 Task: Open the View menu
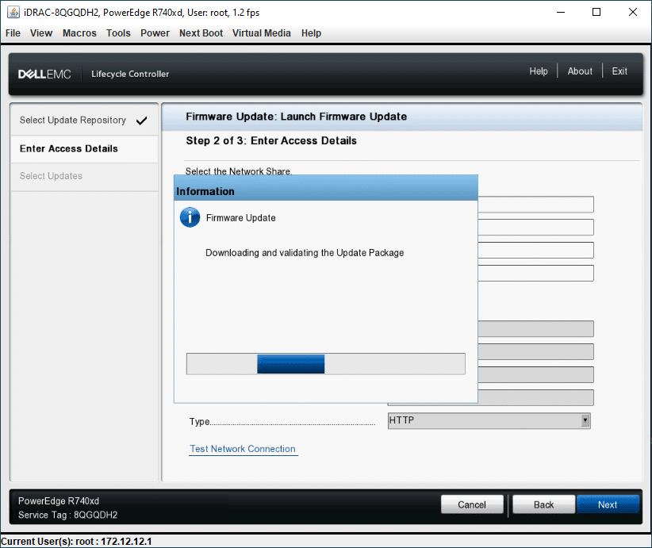pos(41,33)
